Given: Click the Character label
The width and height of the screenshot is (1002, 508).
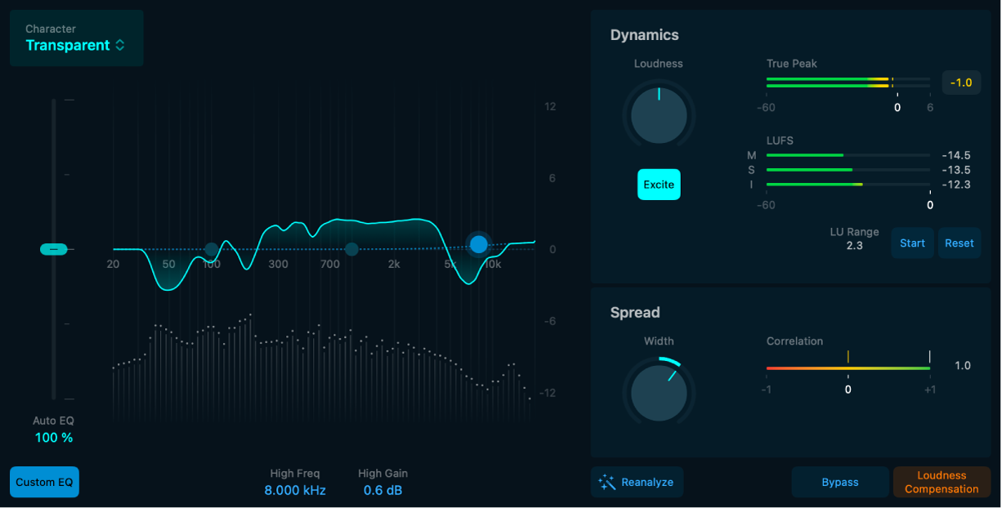Looking at the screenshot, I should click(x=51, y=29).
